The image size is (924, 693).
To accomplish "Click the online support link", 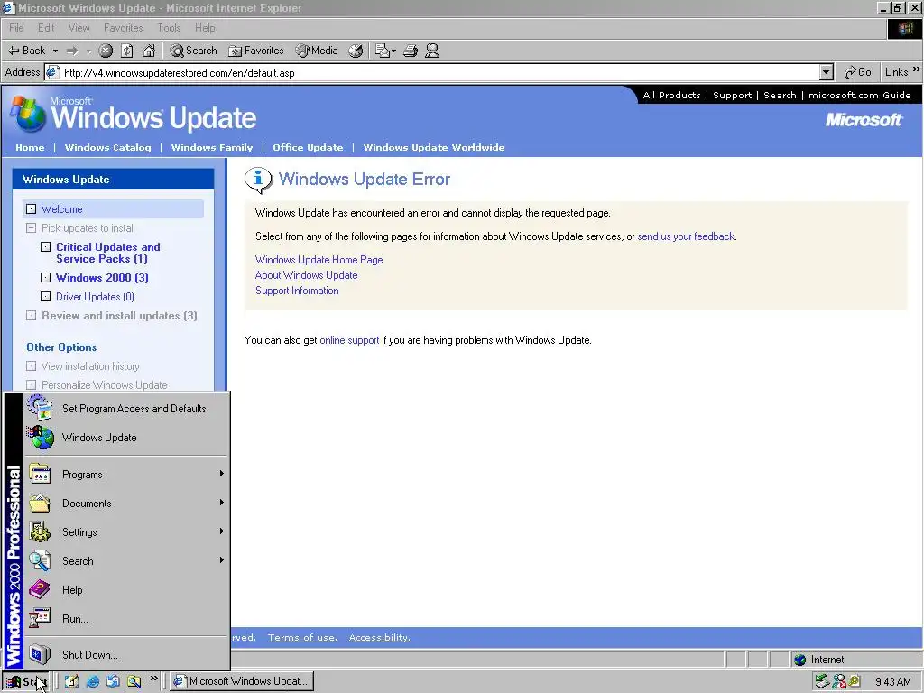I will (x=349, y=340).
